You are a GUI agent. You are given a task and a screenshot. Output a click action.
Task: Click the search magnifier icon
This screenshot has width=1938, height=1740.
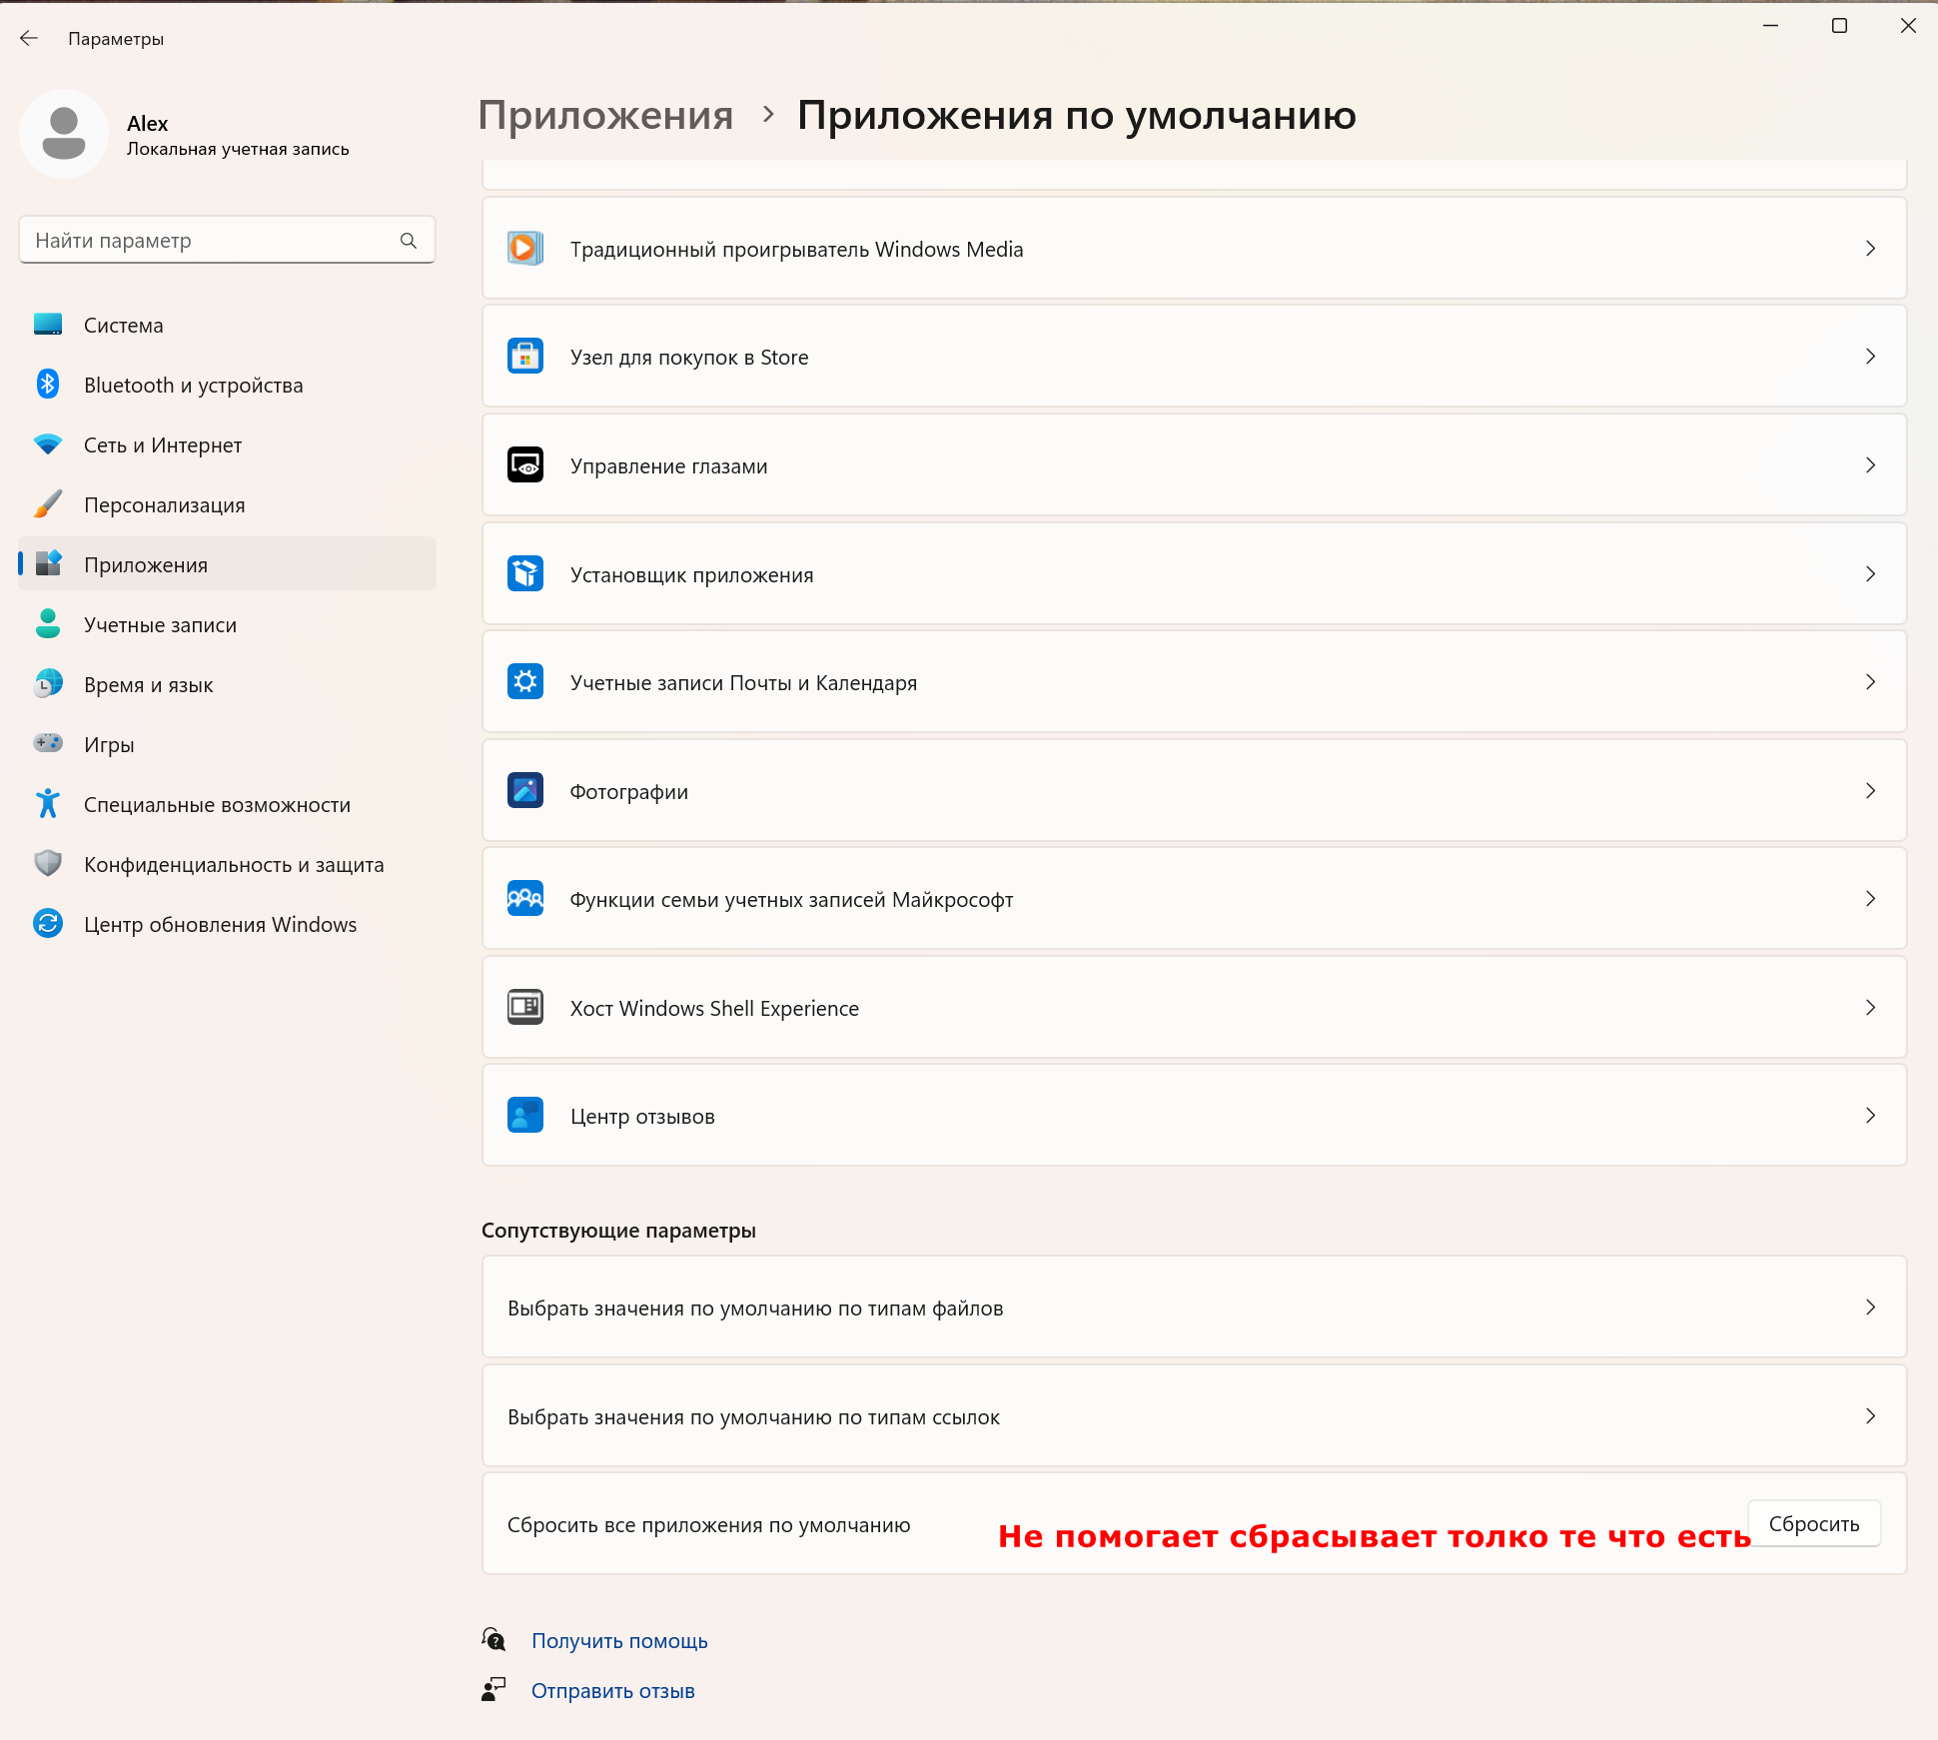(408, 241)
